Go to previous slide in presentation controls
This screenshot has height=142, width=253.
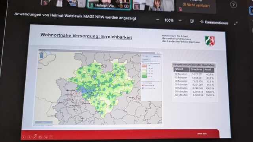24,137
